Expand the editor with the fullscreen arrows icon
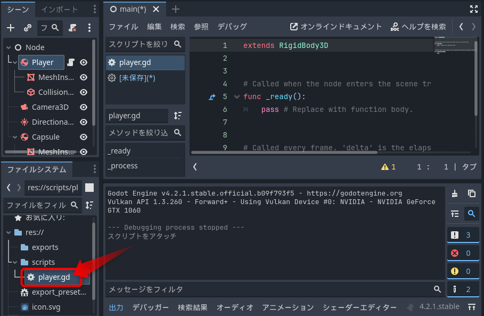 pyautogui.click(x=474, y=9)
